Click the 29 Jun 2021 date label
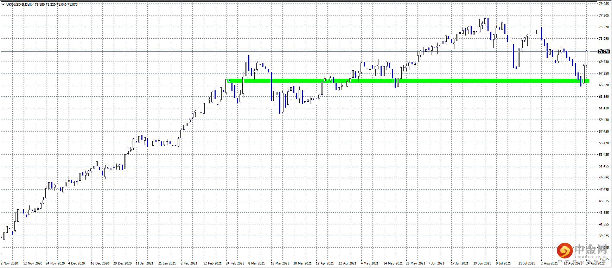 pos(482,263)
